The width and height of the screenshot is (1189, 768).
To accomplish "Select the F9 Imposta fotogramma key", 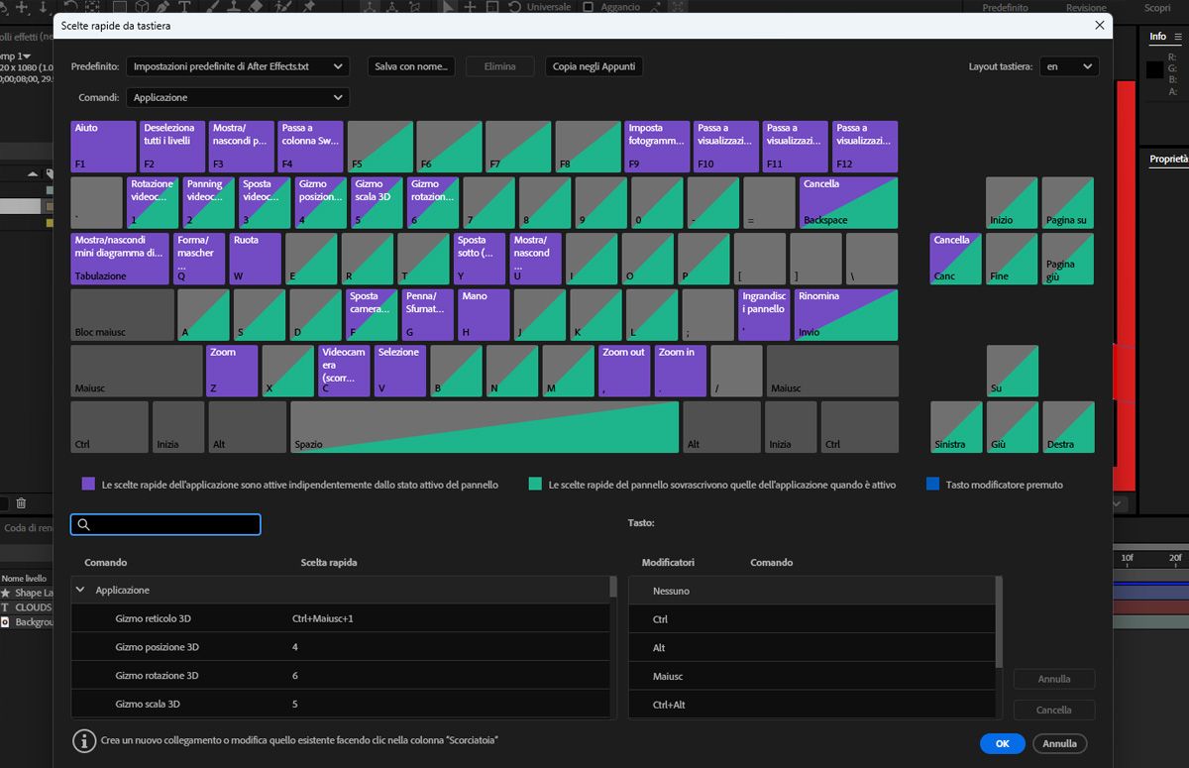I will [x=657, y=147].
